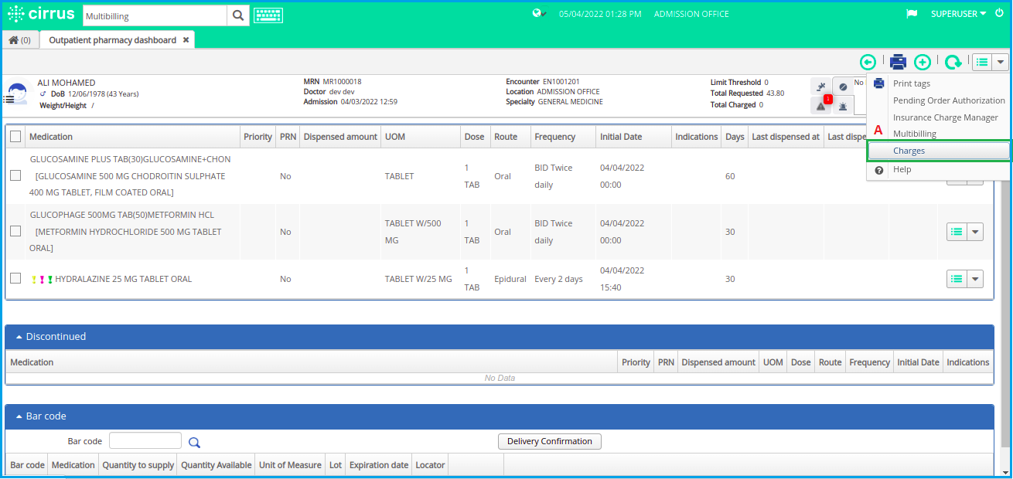Click the magnifier icon in the Multibilling search bar
The width and height of the screenshot is (1013, 479).
pos(238,15)
